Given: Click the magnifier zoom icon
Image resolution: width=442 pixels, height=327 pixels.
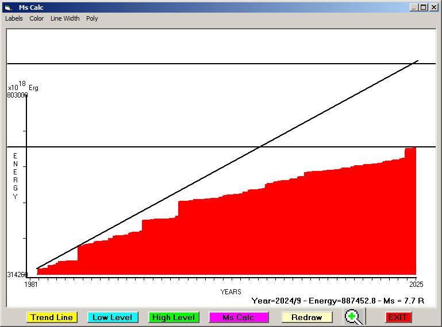Looking at the screenshot, I should point(355,317).
